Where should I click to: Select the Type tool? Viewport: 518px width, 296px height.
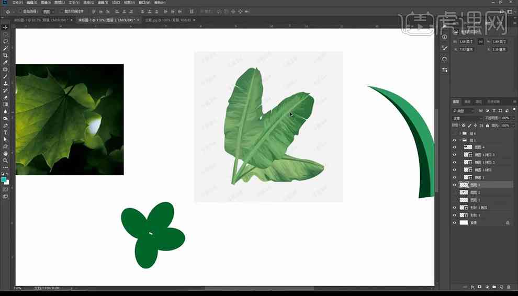(5, 132)
